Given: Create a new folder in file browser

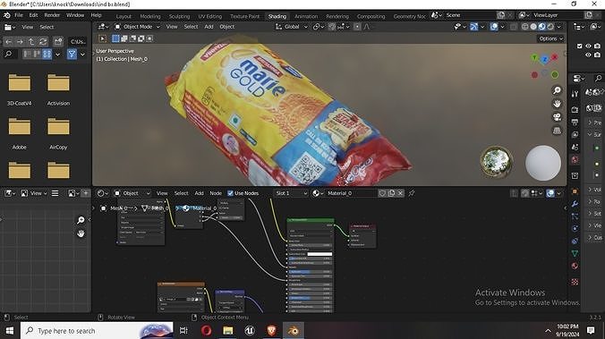Looking at the screenshot, I should [58, 42].
